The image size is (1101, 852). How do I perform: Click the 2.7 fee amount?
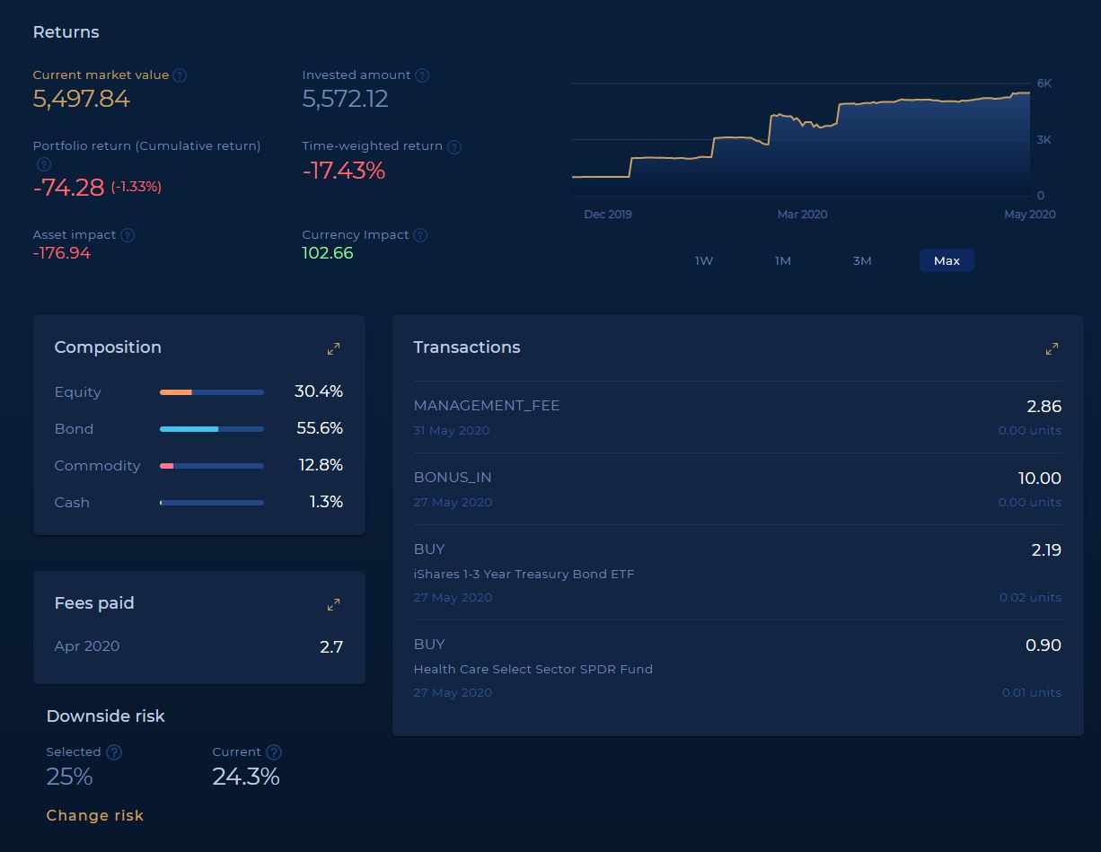point(331,646)
